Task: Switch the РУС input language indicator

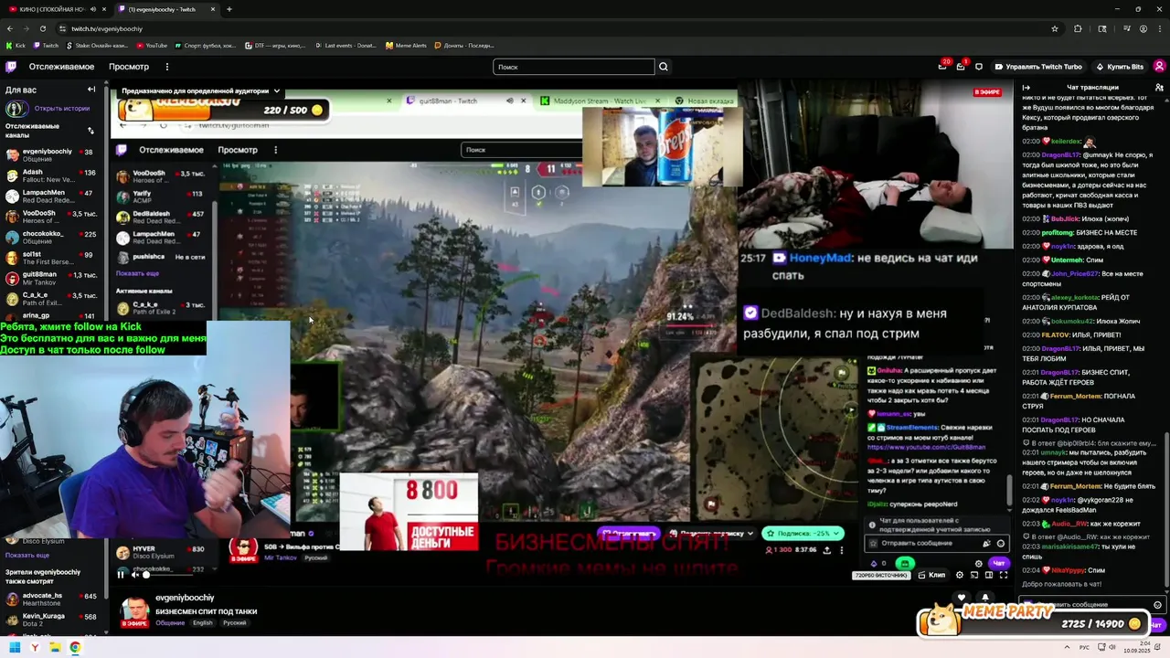Action: 1085,648
